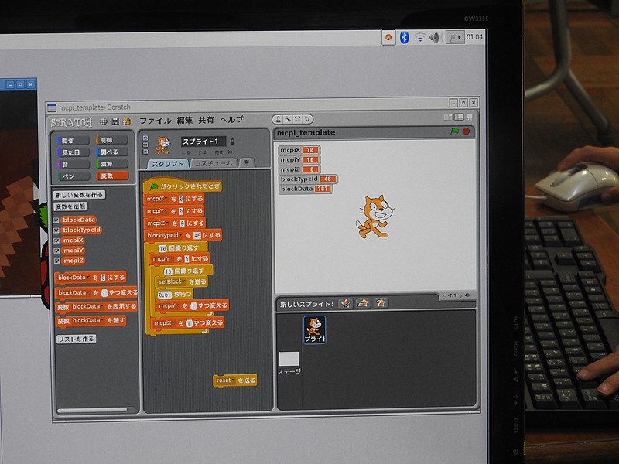Image resolution: width=619 pixels, height=464 pixels.
Task: Click the save project disk icon
Action: click(115, 120)
